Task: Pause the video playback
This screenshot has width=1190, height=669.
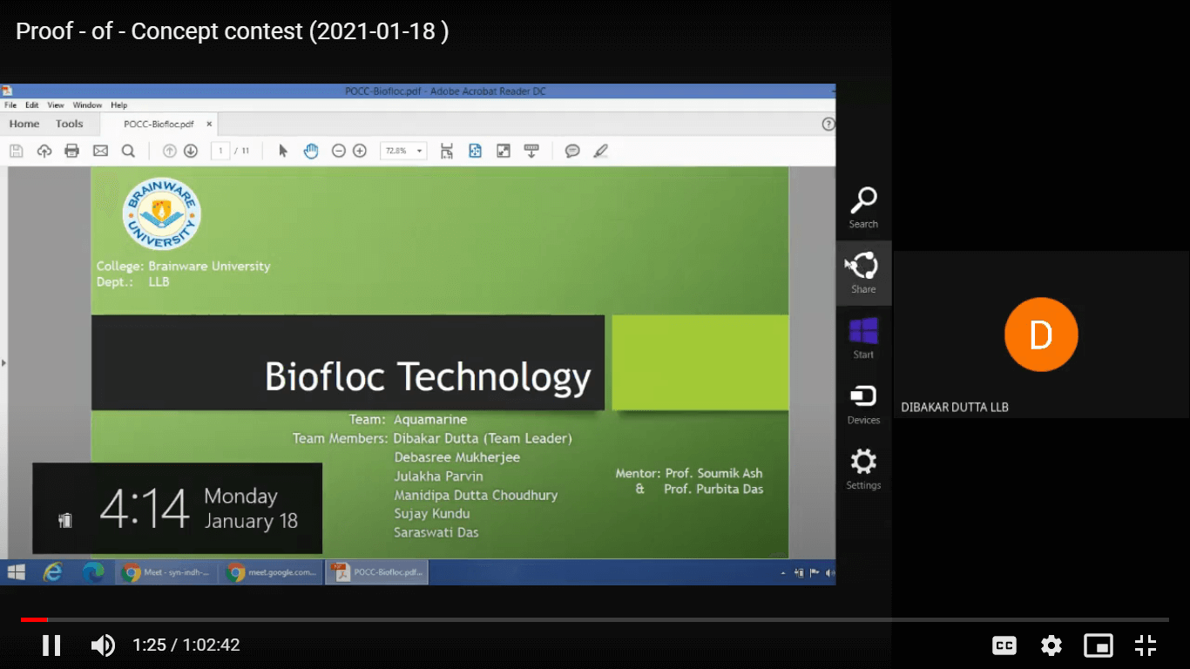Action: pos(51,645)
